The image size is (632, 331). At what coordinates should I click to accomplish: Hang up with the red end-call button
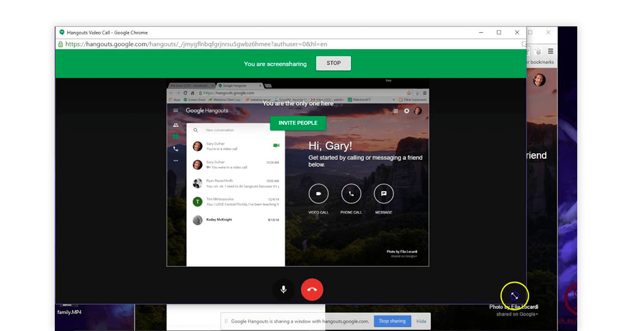312,289
